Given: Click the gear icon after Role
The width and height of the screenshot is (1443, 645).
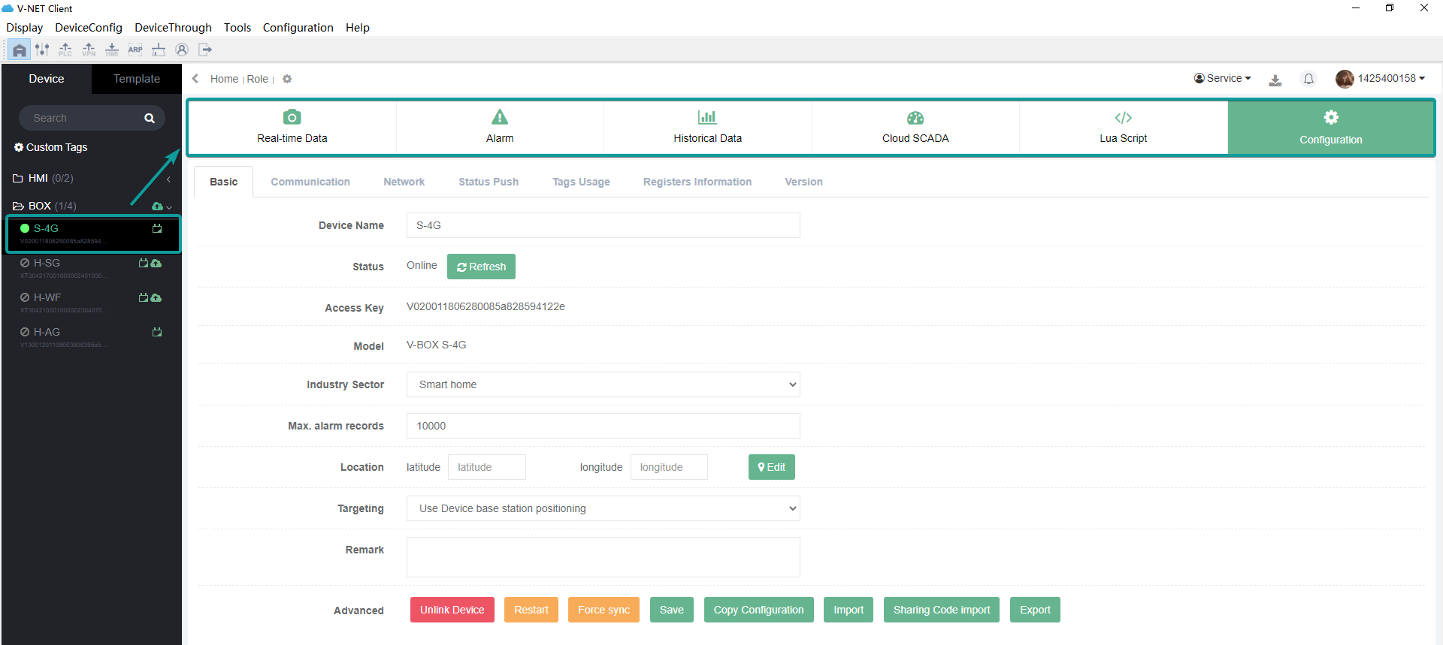Looking at the screenshot, I should tap(287, 79).
